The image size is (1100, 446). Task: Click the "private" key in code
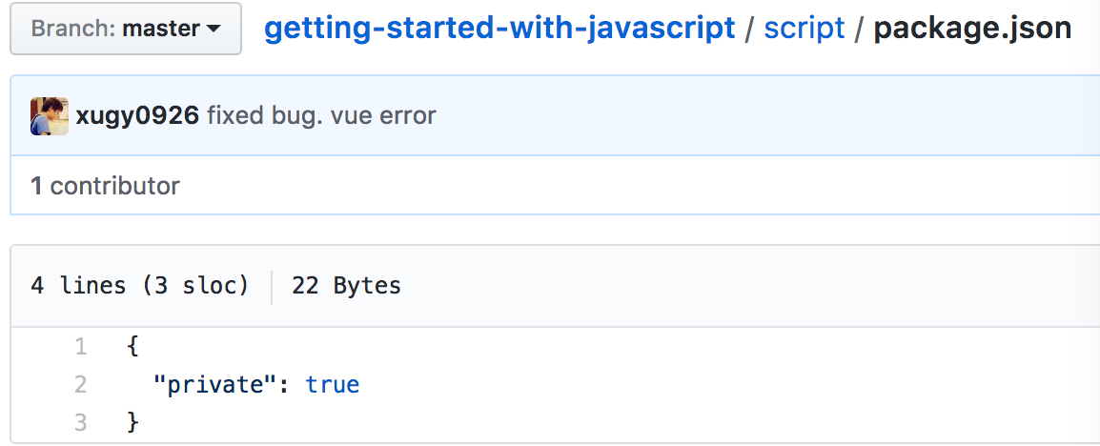pyautogui.click(x=215, y=385)
